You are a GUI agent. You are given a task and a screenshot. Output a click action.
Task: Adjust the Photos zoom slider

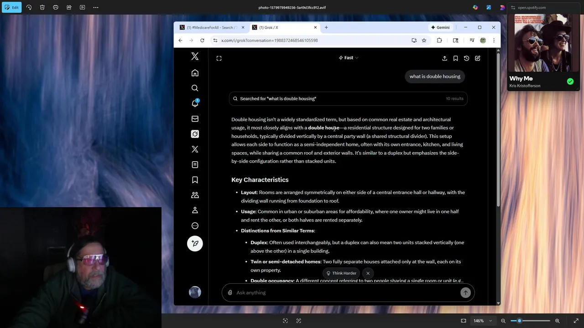(x=529, y=321)
